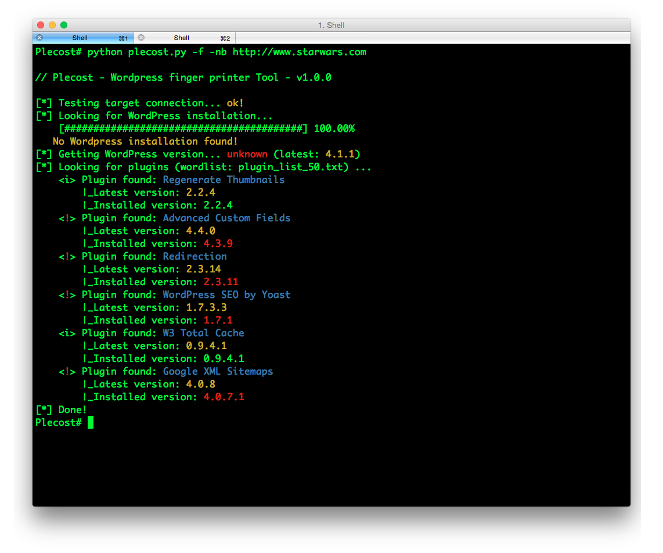The height and width of the screenshot is (553, 663).
Task: Click the green cursor at the final prompt
Action: (x=91, y=423)
